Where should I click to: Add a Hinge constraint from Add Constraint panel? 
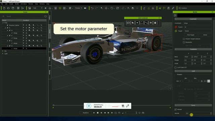(128, 23)
